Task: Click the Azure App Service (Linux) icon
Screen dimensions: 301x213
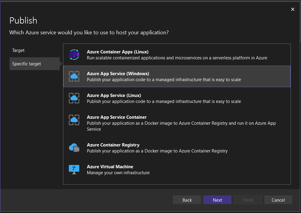Action: click(74, 98)
